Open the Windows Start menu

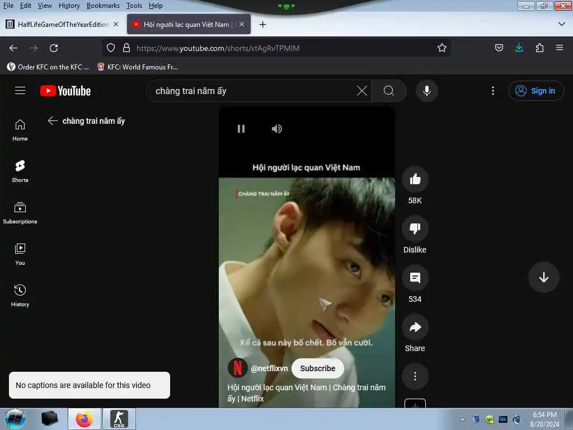click(15, 419)
